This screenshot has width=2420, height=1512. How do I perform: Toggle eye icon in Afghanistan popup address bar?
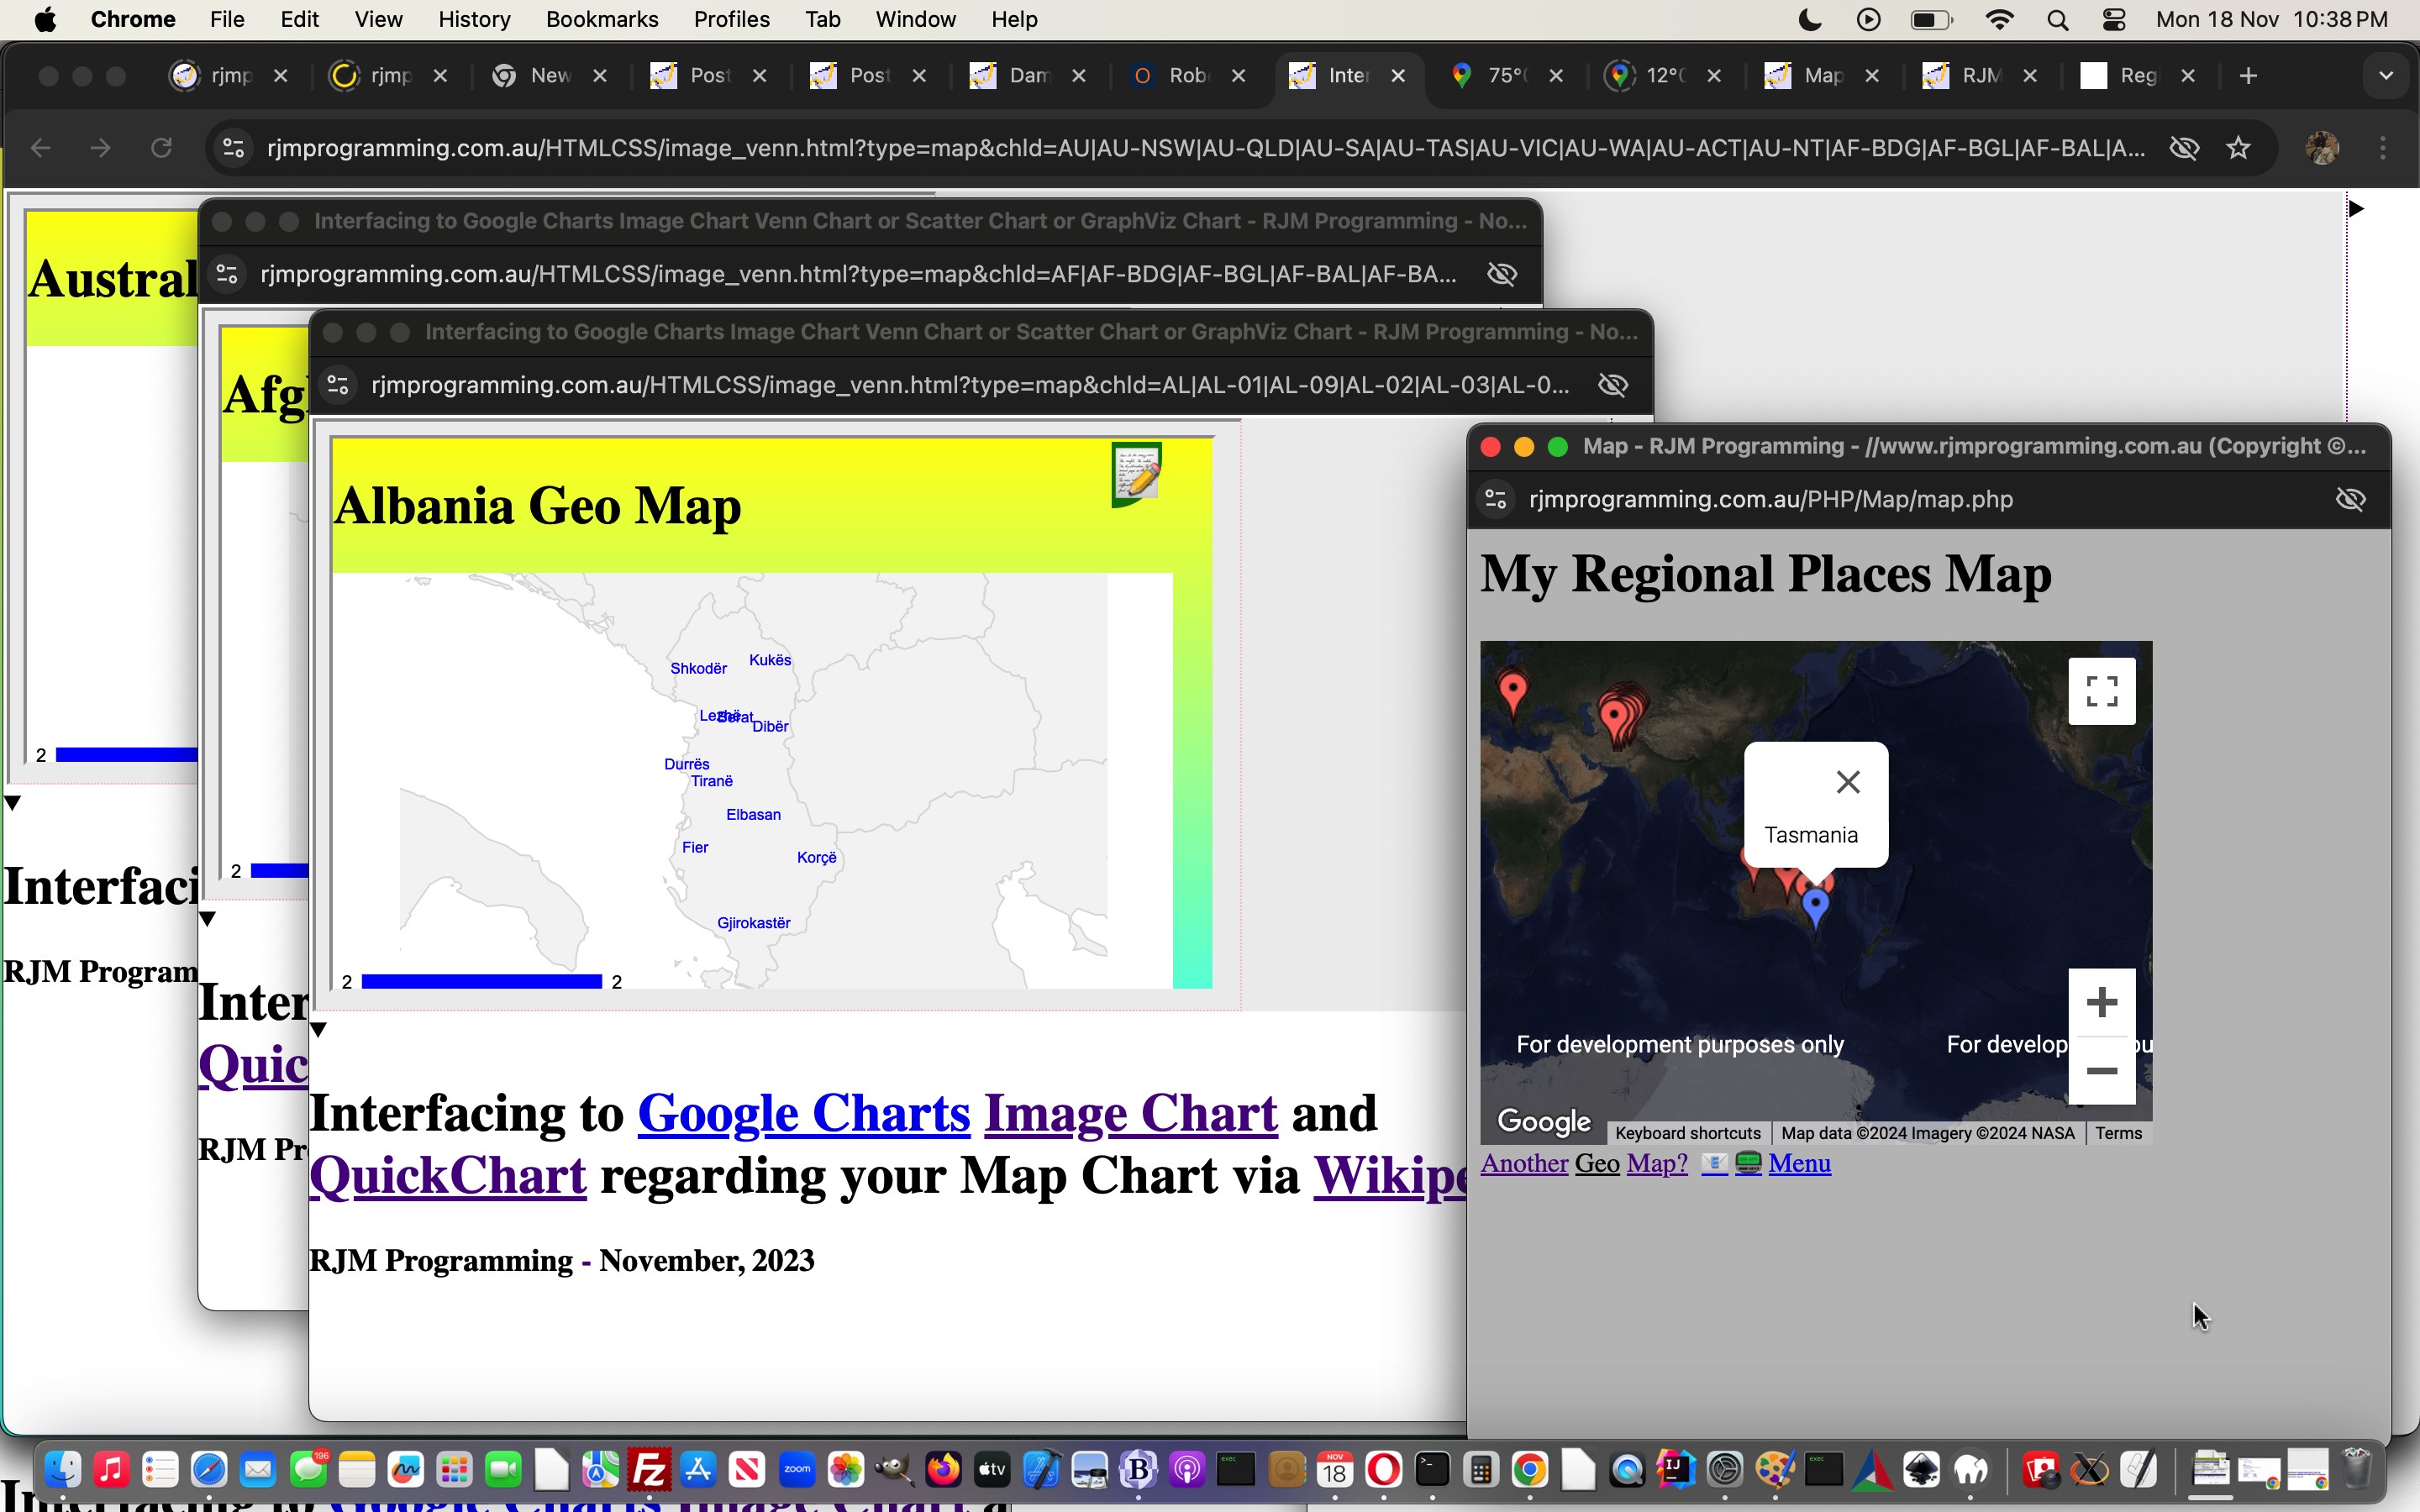click(x=1502, y=274)
